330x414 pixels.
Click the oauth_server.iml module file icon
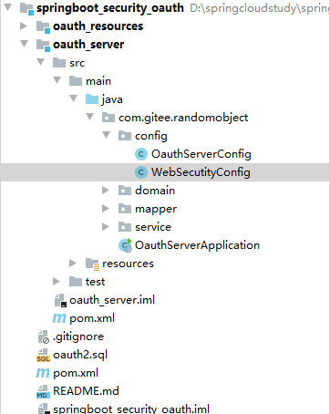tap(60, 300)
